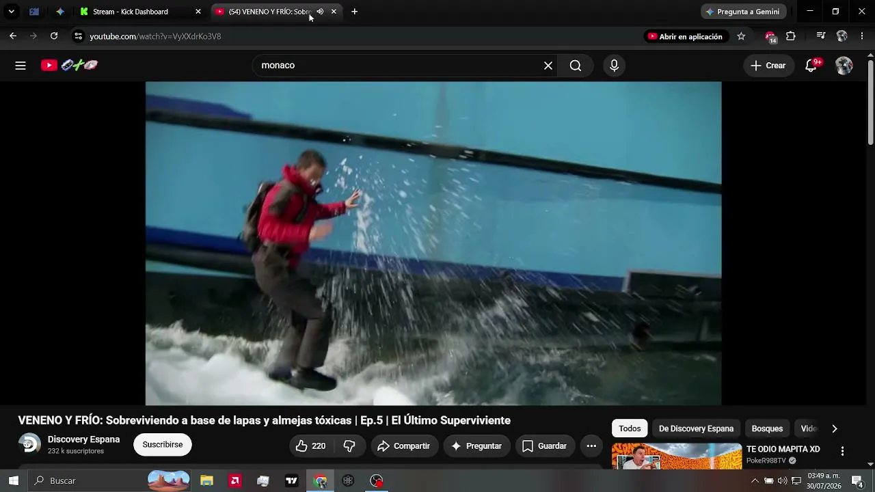Open options for TE ODIO MAPITA XD video

coord(842,451)
